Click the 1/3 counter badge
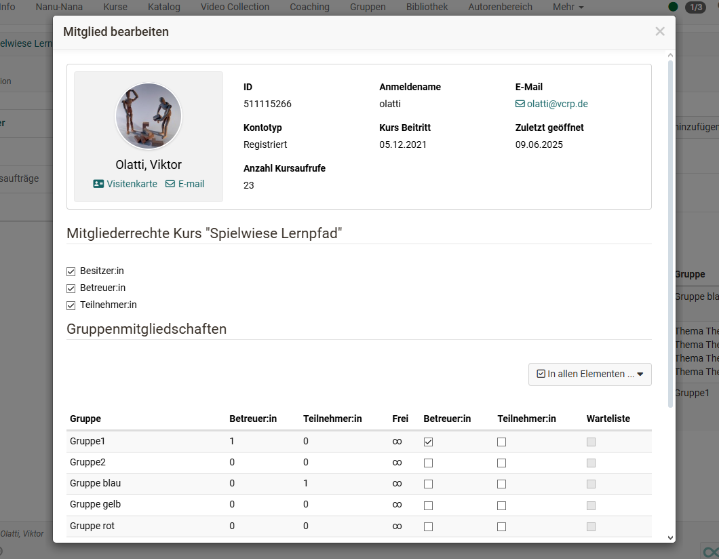Image resolution: width=719 pixels, height=559 pixels. [x=695, y=7]
